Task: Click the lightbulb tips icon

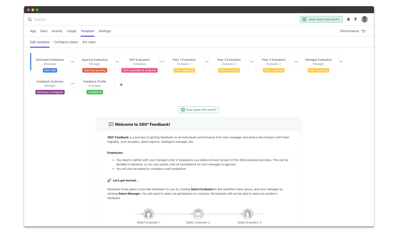Action: [355, 19]
